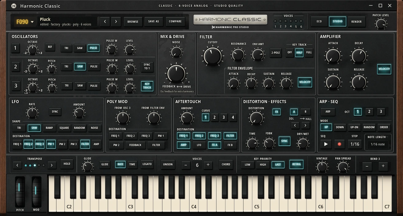Open the preset Browse button

pyautogui.click(x=133, y=21)
